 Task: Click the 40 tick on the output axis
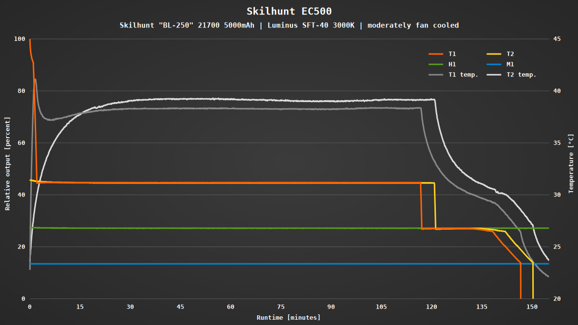22,195
